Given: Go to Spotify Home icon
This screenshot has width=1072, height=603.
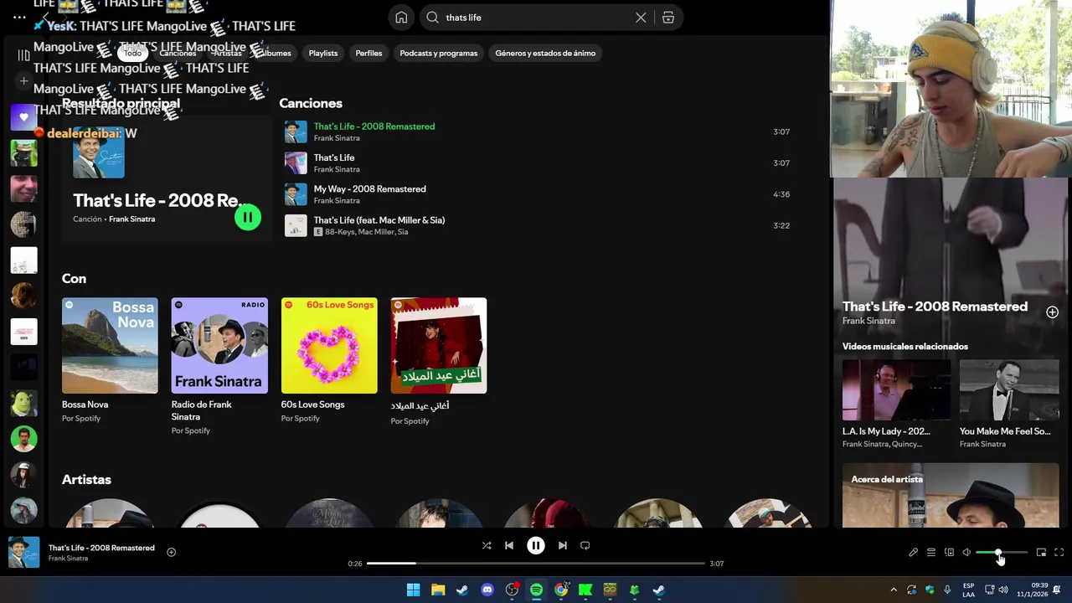Looking at the screenshot, I should 401,18.
